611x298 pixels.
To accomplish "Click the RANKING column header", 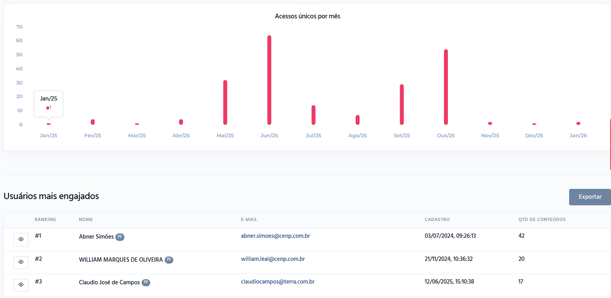I will pos(45,219).
